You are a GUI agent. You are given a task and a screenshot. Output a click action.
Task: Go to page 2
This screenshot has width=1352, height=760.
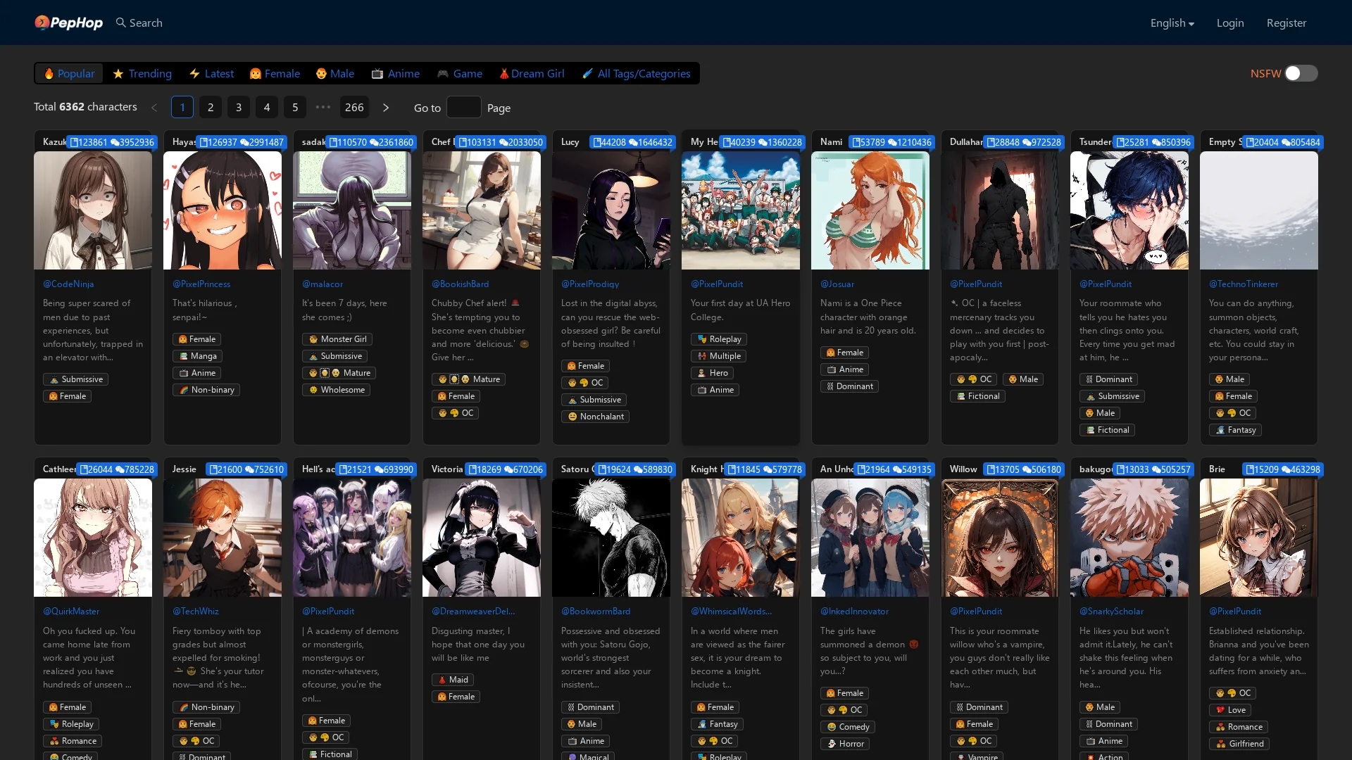pos(211,107)
